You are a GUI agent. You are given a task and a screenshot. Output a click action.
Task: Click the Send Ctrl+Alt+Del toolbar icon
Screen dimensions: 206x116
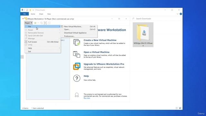click(x=41, y=23)
